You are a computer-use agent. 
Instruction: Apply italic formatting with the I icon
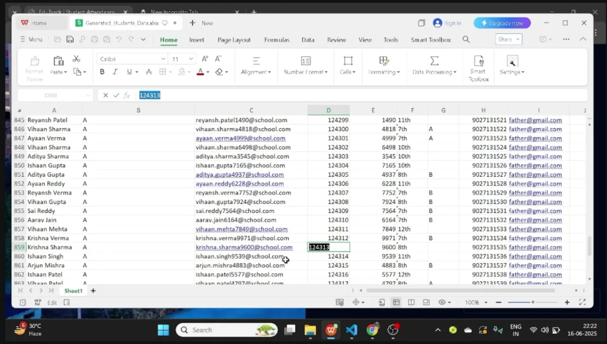[x=115, y=72]
